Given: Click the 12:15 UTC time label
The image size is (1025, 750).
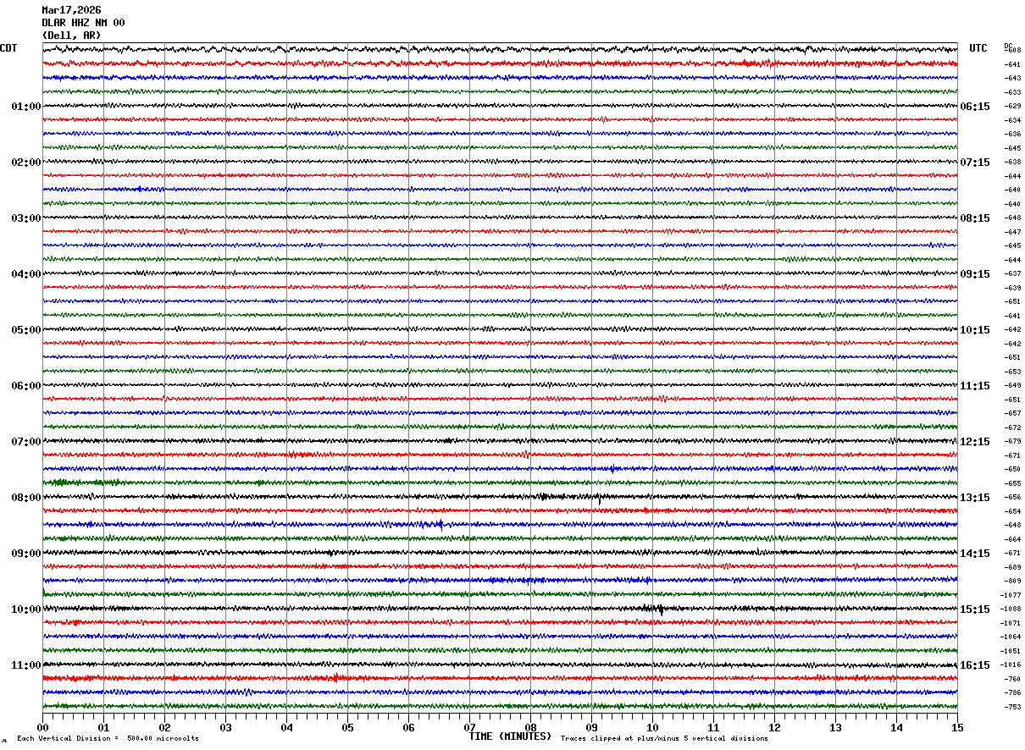Looking at the screenshot, I should (x=975, y=442).
